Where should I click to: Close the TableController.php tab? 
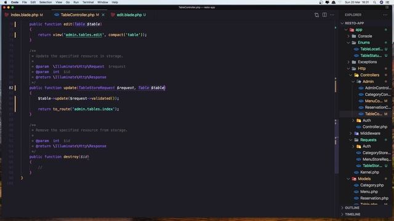pos(103,15)
